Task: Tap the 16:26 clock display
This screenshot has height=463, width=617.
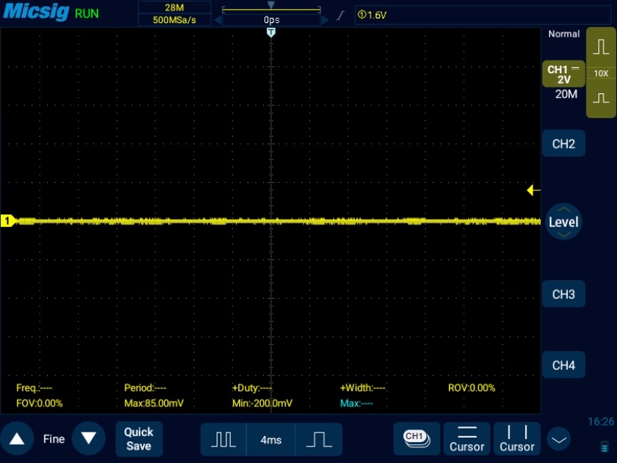Action: (601, 422)
